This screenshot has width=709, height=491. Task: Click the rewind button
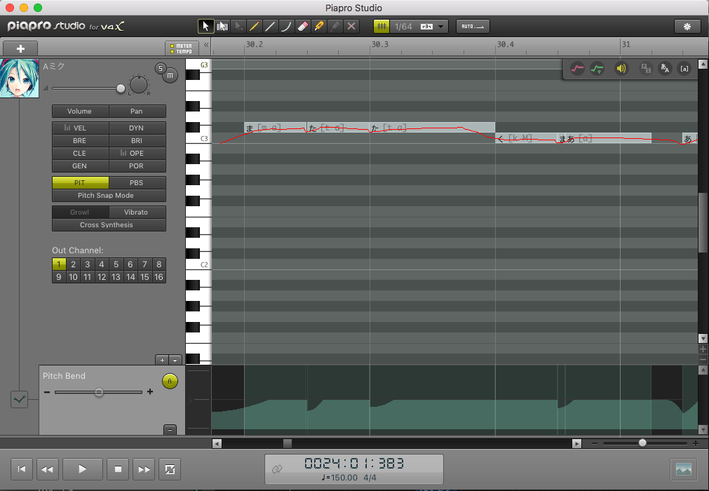pos(48,469)
